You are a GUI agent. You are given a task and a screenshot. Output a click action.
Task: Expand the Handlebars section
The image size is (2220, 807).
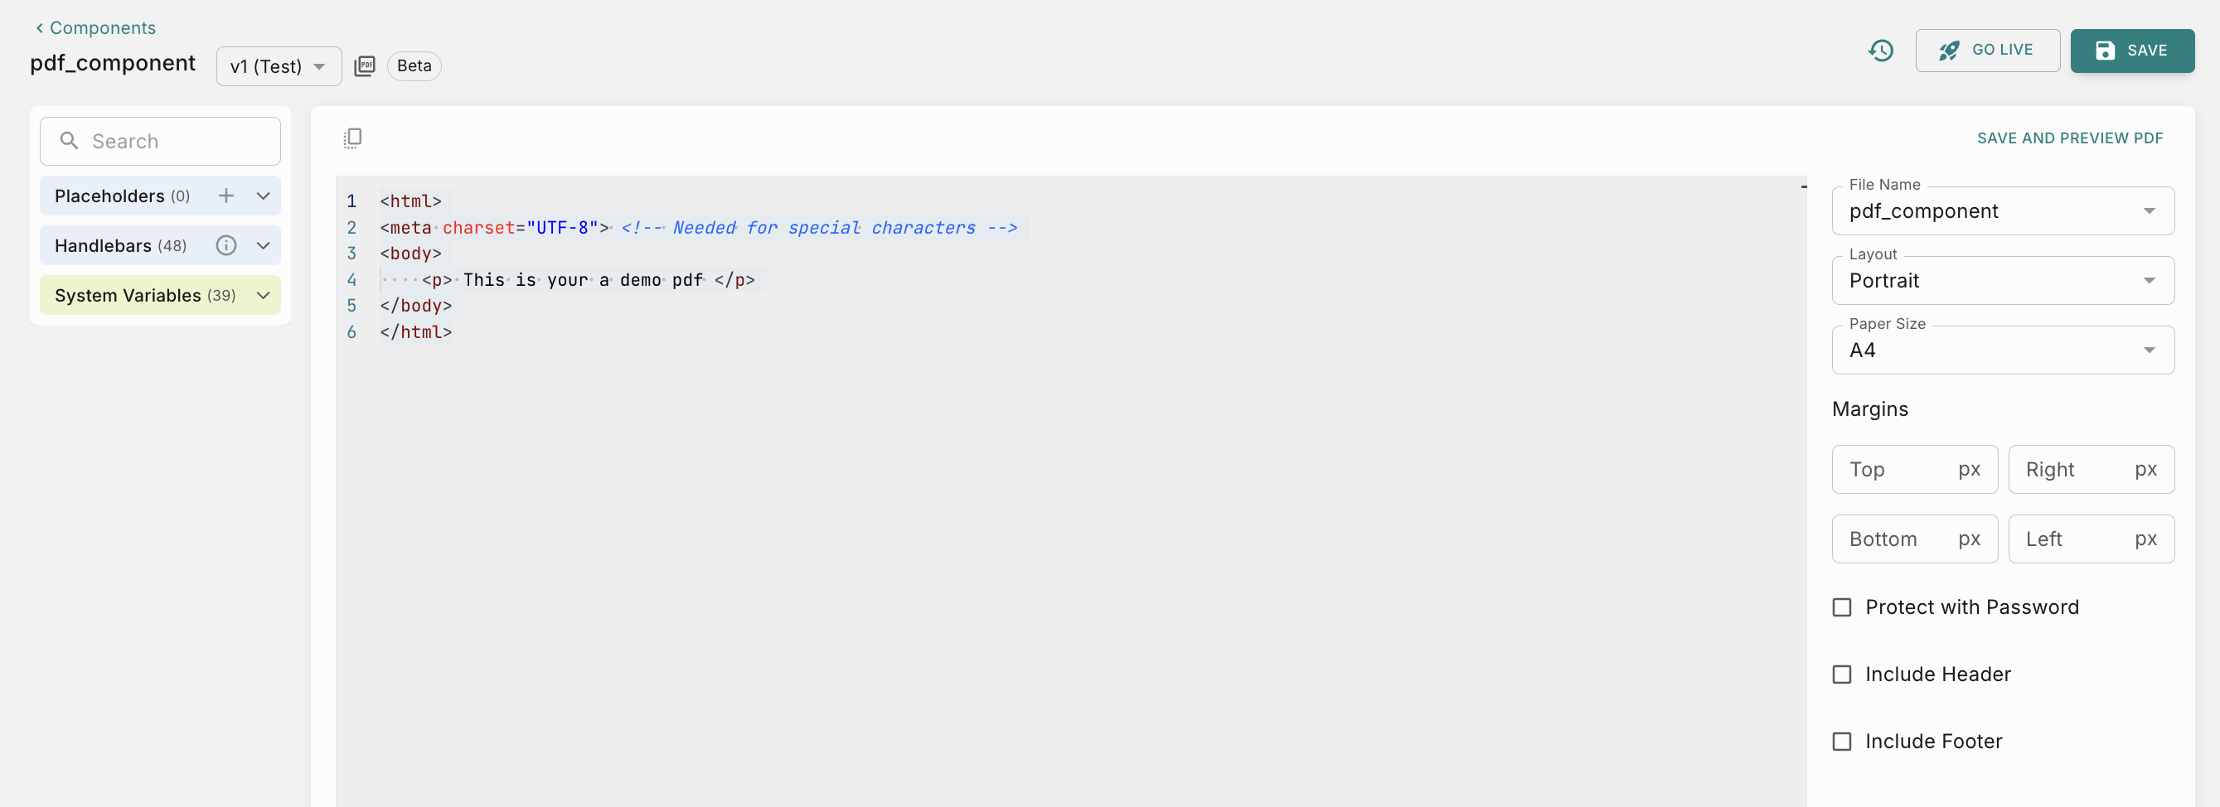click(264, 246)
